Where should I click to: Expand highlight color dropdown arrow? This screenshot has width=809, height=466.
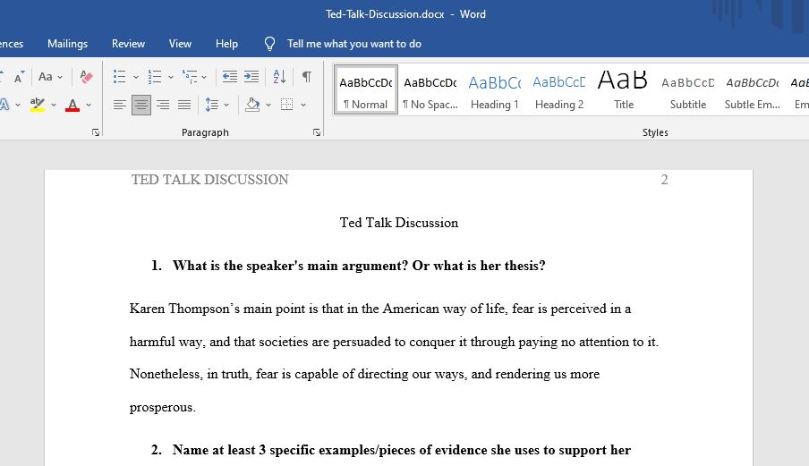point(54,106)
